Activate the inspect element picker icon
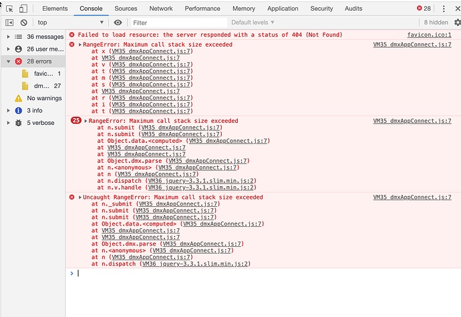Viewport: 461px width, 317px height. click(9, 9)
